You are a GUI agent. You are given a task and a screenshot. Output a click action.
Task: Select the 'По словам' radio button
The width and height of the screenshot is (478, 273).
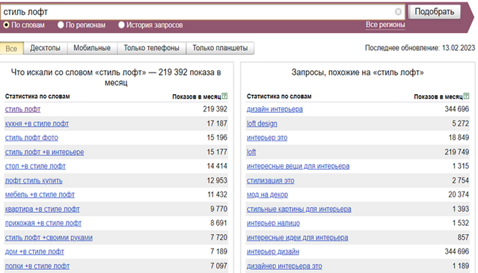point(6,25)
